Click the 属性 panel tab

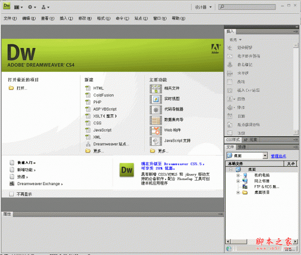tap(7, 214)
